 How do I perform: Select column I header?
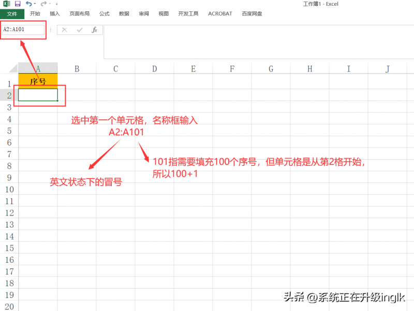[348, 68]
